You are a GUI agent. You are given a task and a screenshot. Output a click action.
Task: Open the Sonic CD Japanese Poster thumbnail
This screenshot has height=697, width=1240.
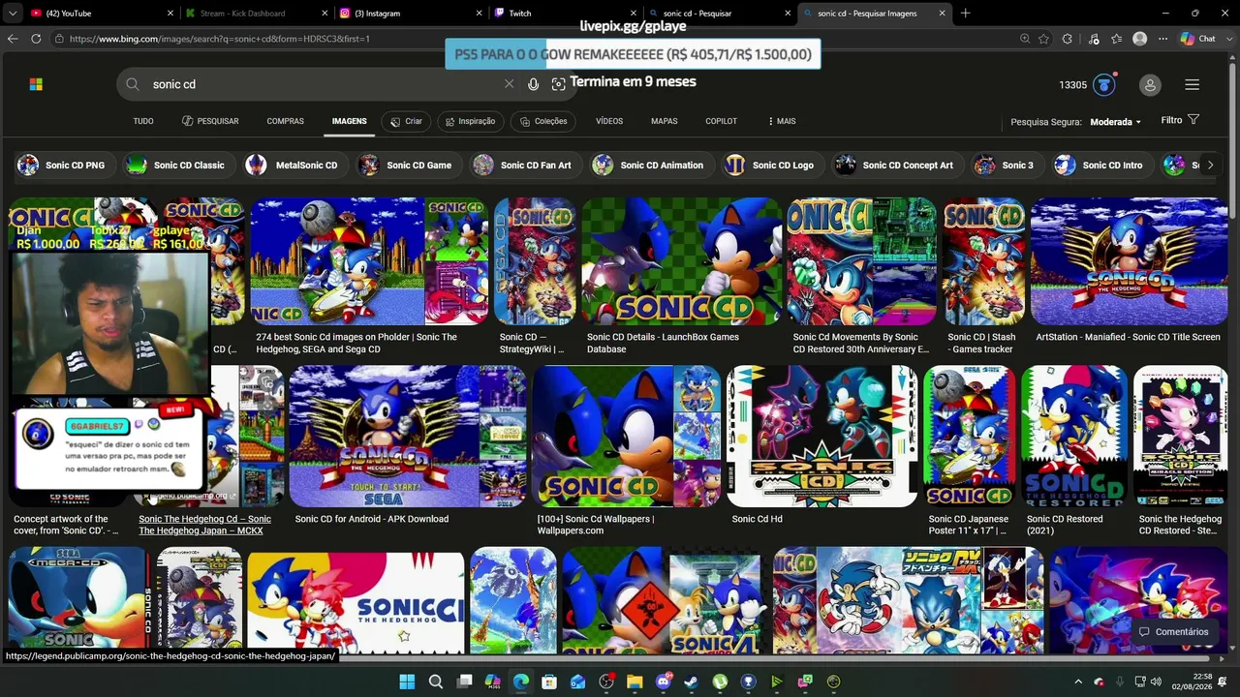tap(969, 437)
